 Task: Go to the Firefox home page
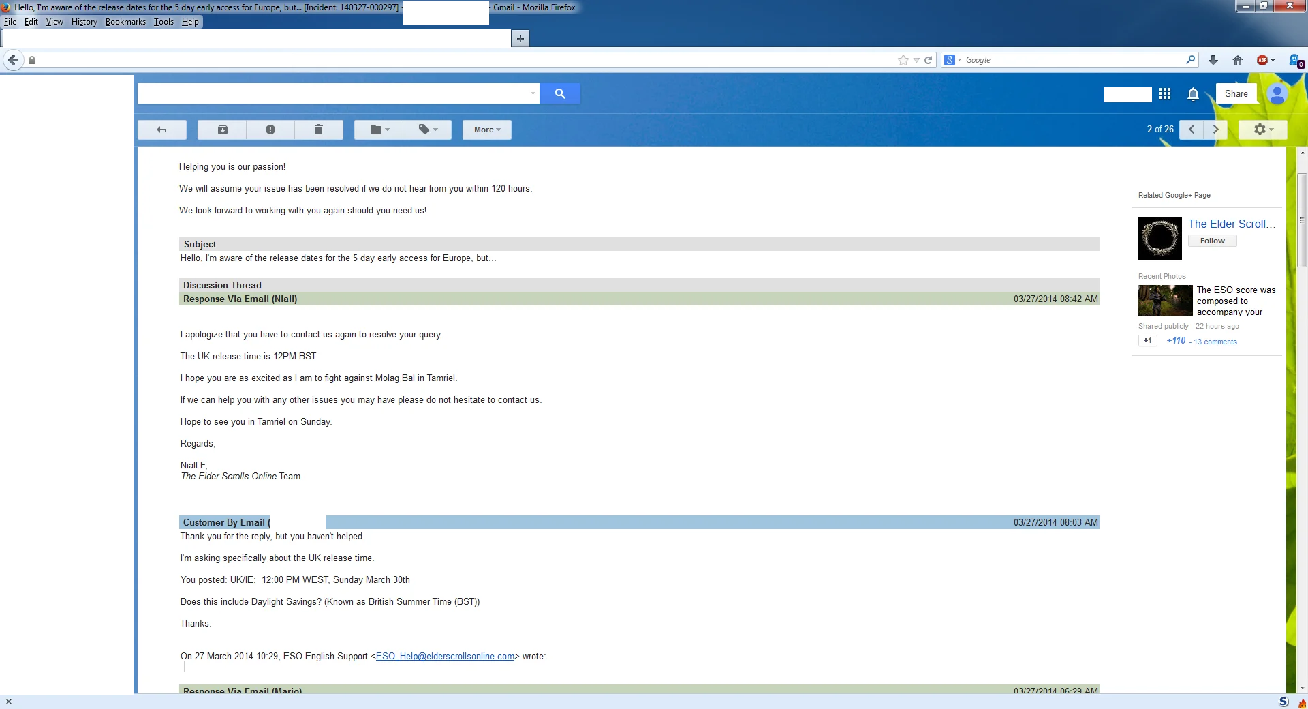pos(1238,60)
